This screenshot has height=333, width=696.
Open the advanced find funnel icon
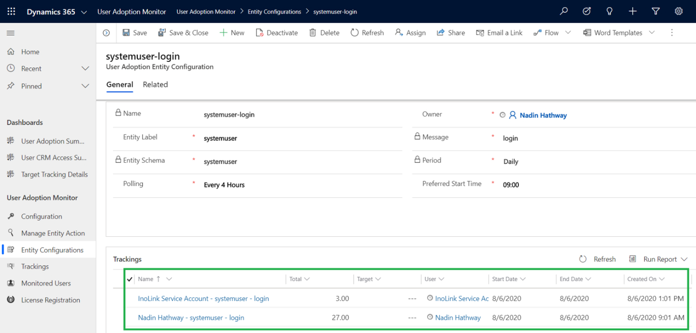click(656, 11)
